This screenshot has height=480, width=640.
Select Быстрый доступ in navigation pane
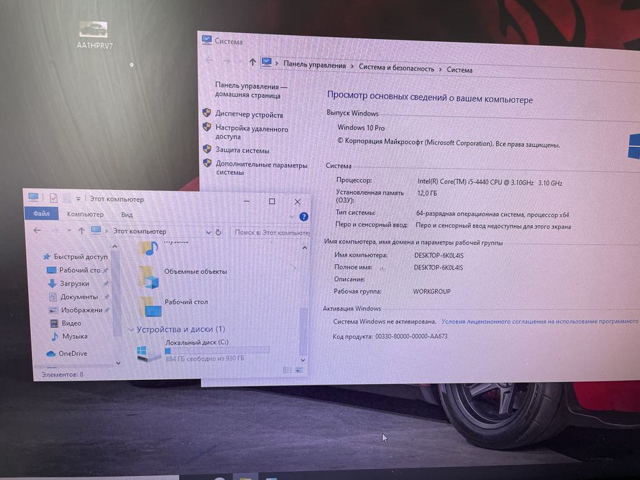coord(75,256)
